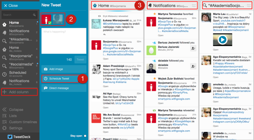Image resolution: width=254 pixels, height=140 pixels.
Task: Click Ad Age avatar logo
Action: coord(96,97)
